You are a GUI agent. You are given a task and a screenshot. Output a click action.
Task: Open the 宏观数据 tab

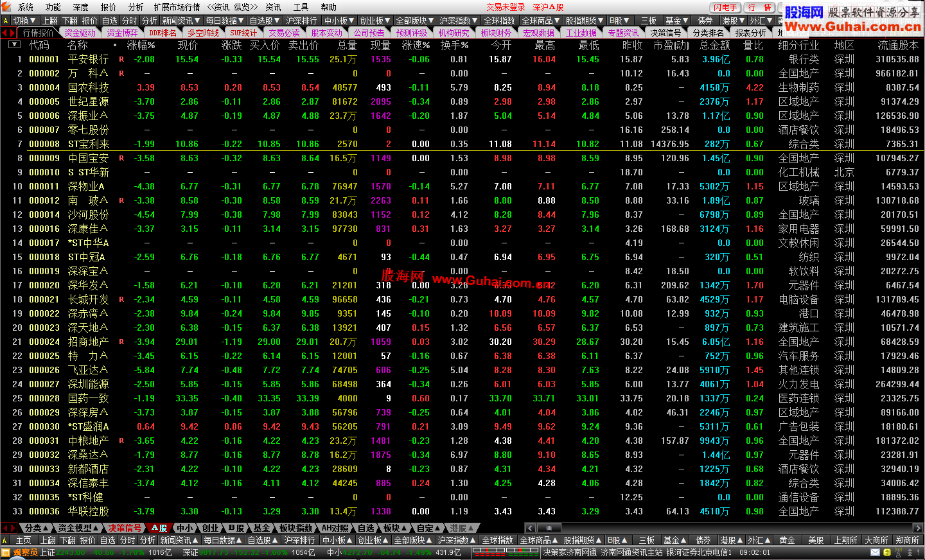tap(538, 33)
